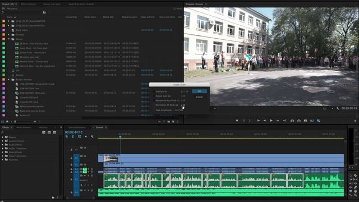
Task: Step forward one frame
Action: pos(278,121)
